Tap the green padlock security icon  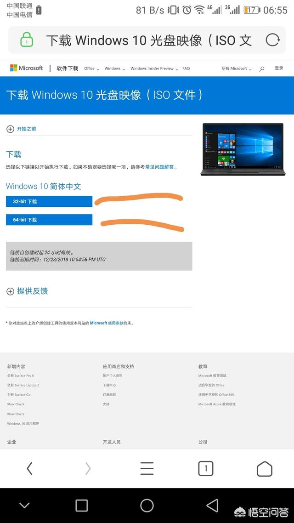pos(27,40)
